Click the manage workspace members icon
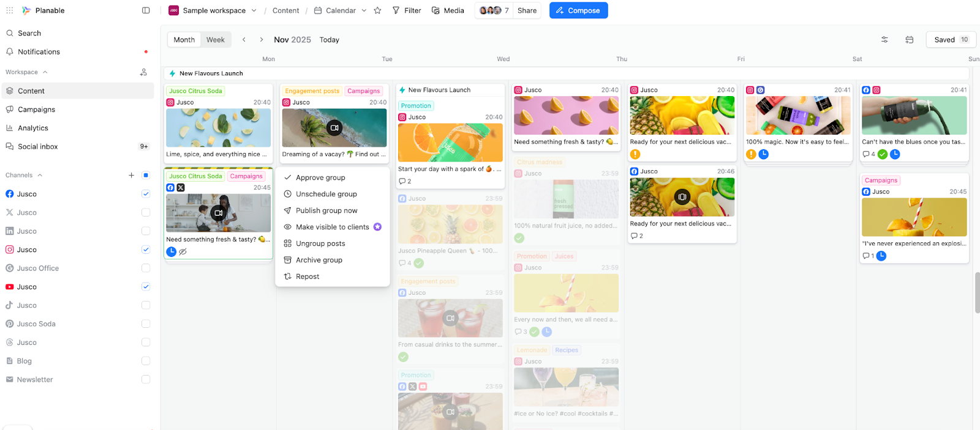Viewport: 980px width, 430px height. point(143,72)
